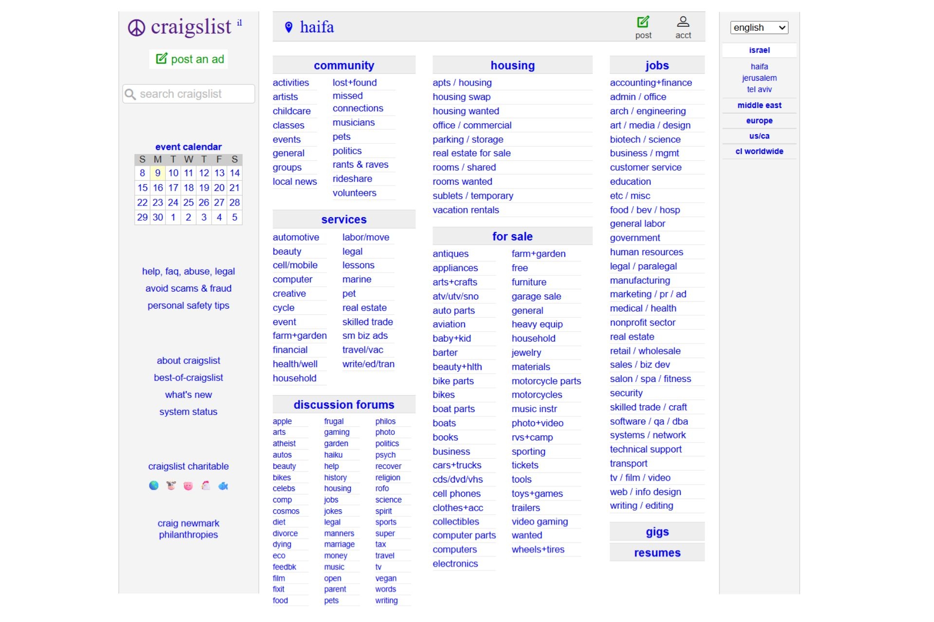Click the post an ad button
934x622 pixels.
click(x=189, y=59)
